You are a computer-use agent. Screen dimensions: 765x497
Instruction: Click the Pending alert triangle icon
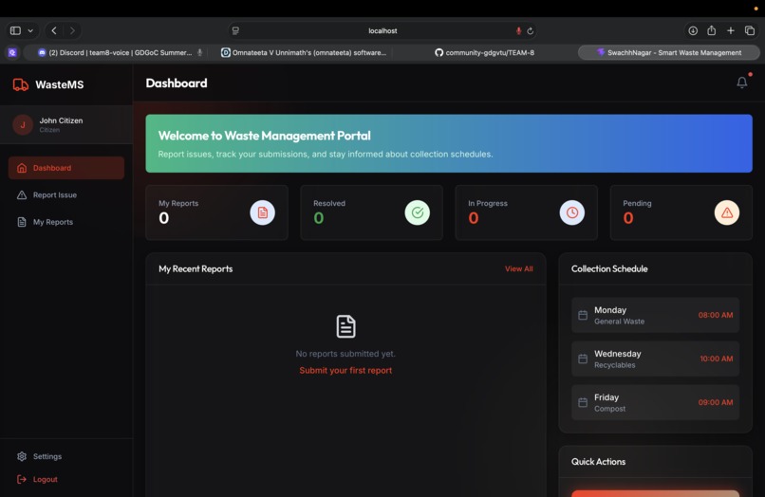pyautogui.click(x=727, y=212)
